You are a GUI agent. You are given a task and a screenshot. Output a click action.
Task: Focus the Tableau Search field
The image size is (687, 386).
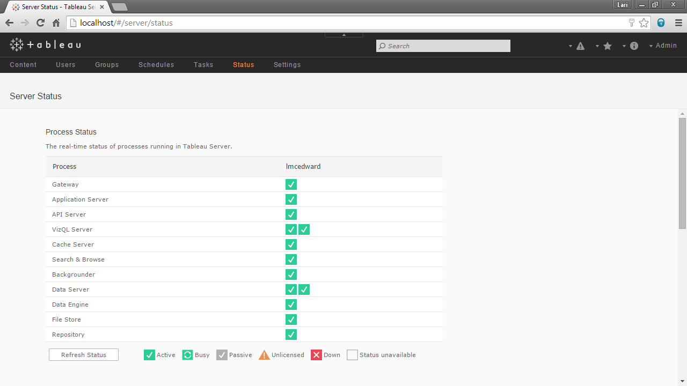[443, 46]
